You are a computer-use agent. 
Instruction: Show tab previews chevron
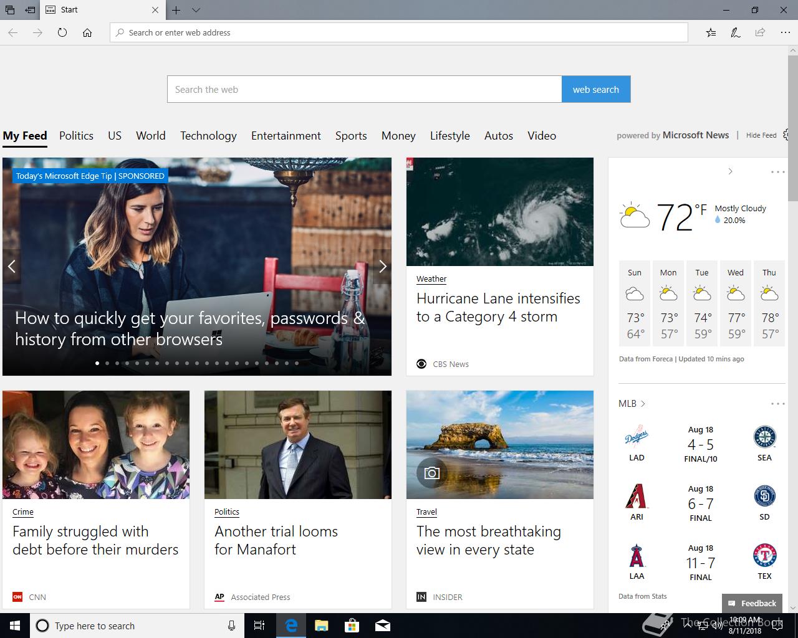pos(196,10)
